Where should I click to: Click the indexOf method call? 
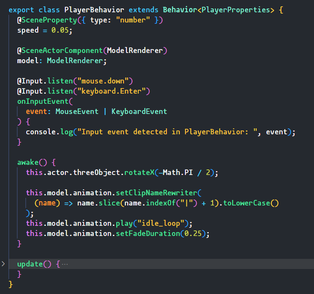[x=160, y=203]
